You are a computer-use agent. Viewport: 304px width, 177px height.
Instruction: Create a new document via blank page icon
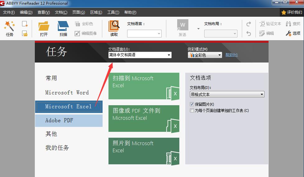tap(25, 24)
